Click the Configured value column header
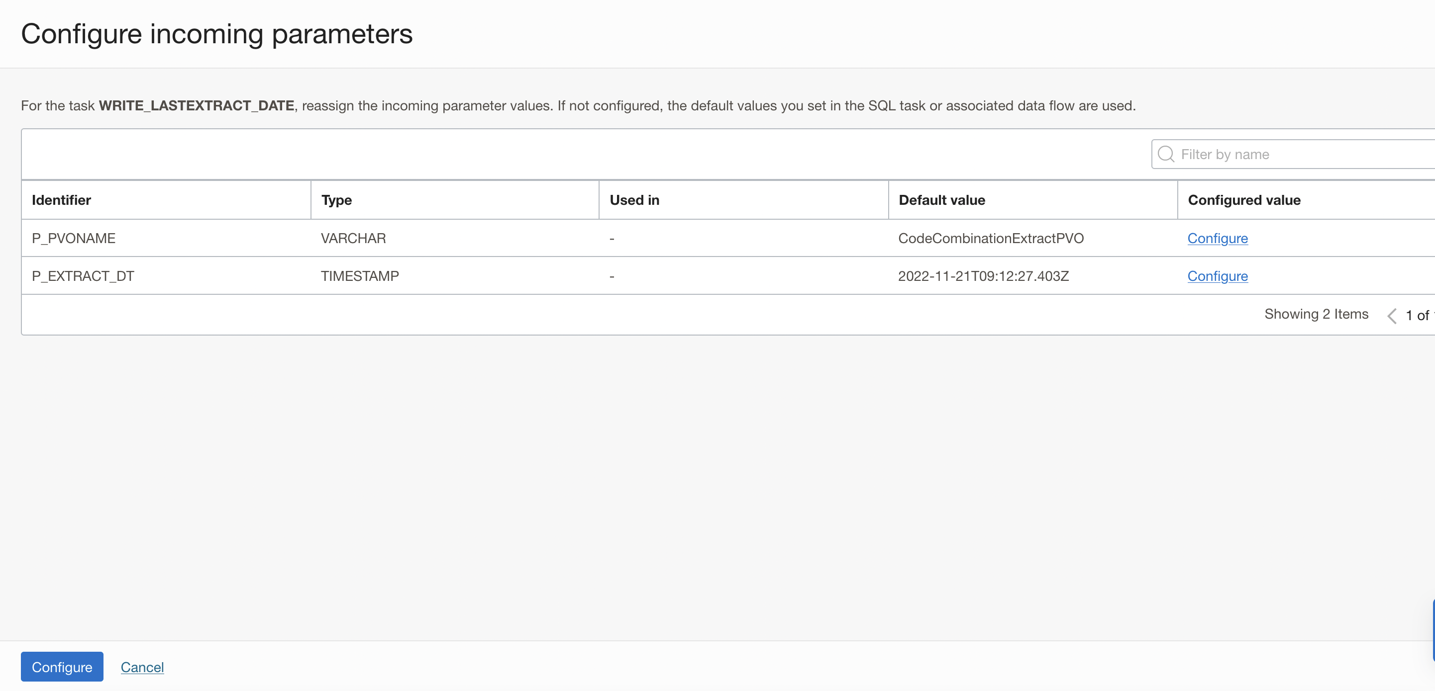Viewport: 1435px width, 691px height. point(1244,200)
